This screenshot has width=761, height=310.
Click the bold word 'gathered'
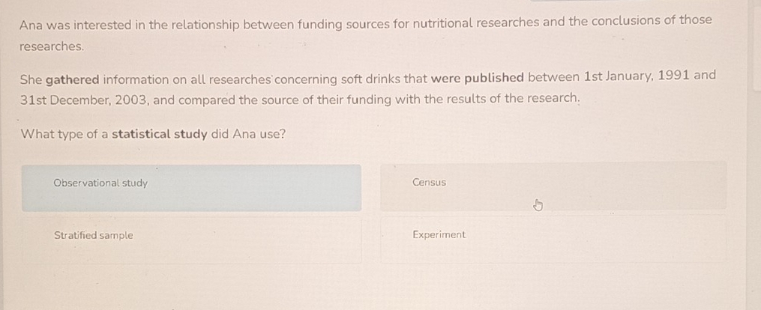tap(73, 79)
